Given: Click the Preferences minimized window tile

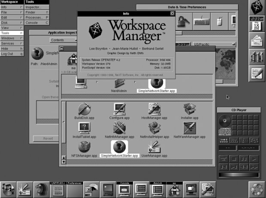Looking at the screenshot, I should [x=75, y=189].
